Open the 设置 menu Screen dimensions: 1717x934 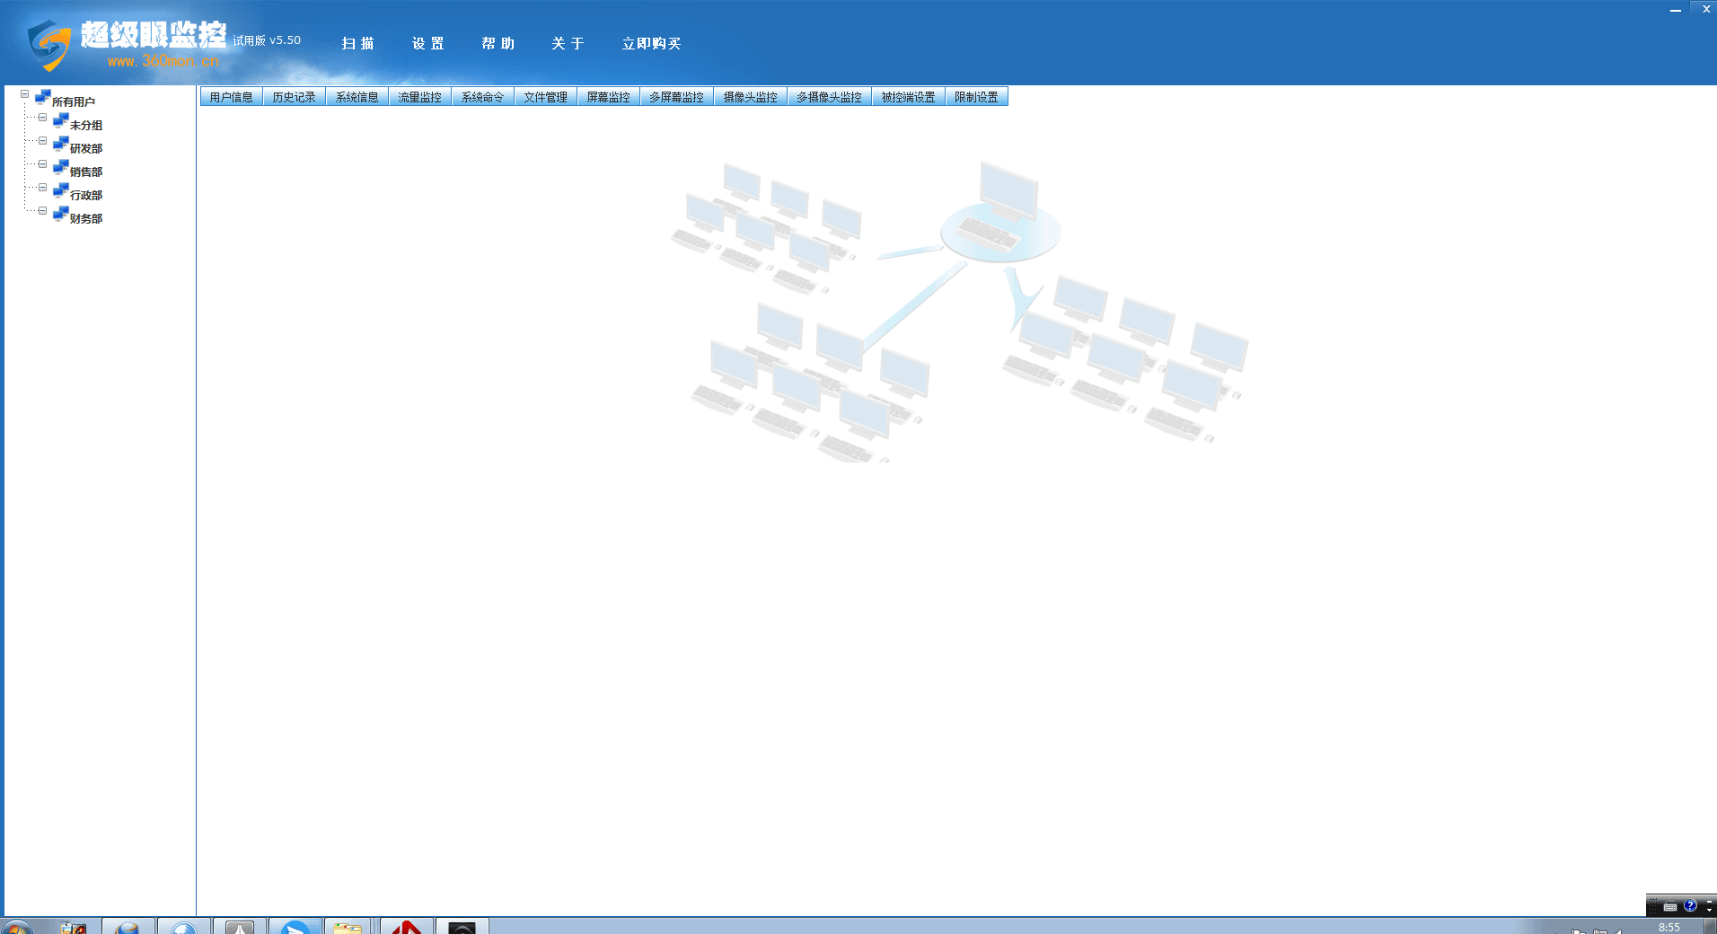click(427, 43)
